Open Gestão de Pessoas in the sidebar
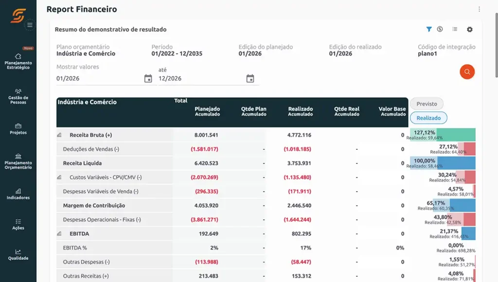The width and height of the screenshot is (498, 282). (18, 96)
